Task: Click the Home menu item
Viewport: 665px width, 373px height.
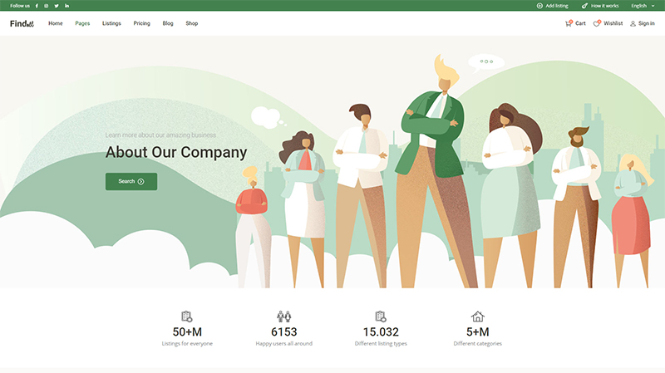Action: (x=56, y=23)
